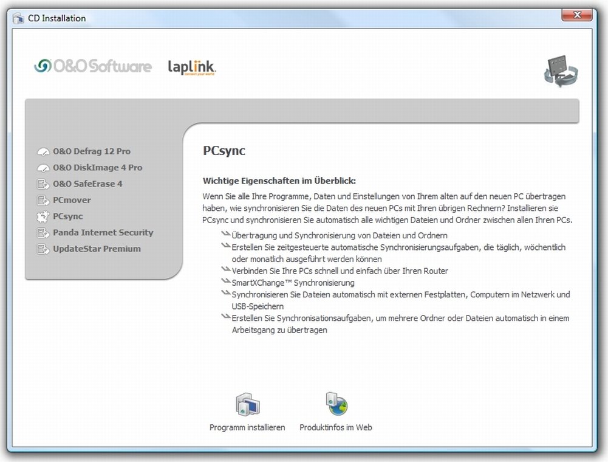Image resolution: width=608 pixels, height=462 pixels.
Task: Choose PCmover in the product list
Action: click(x=72, y=201)
